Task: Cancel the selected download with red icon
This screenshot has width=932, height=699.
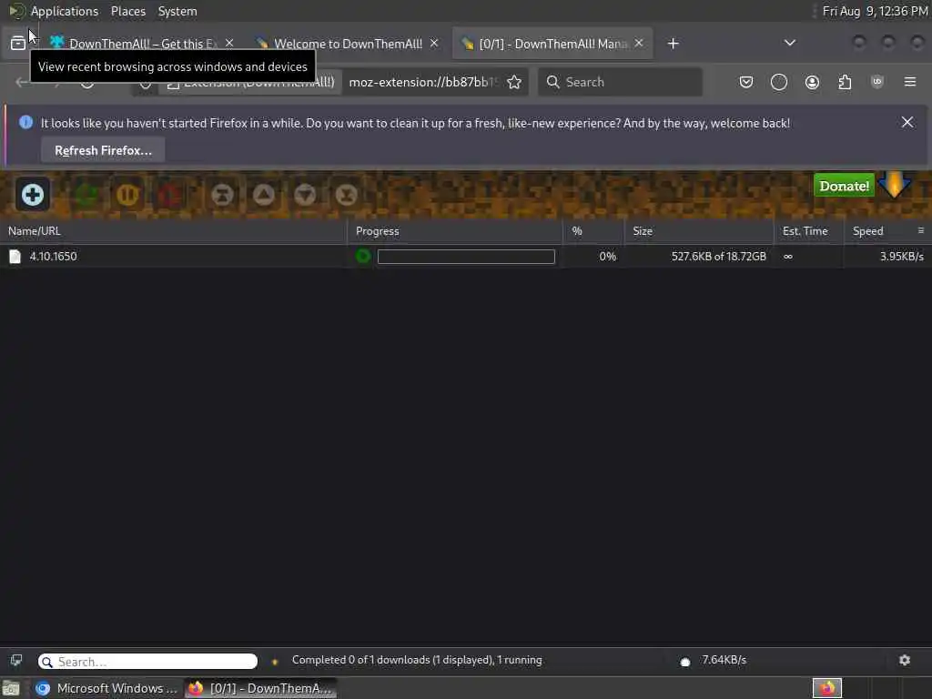Action: (x=169, y=195)
